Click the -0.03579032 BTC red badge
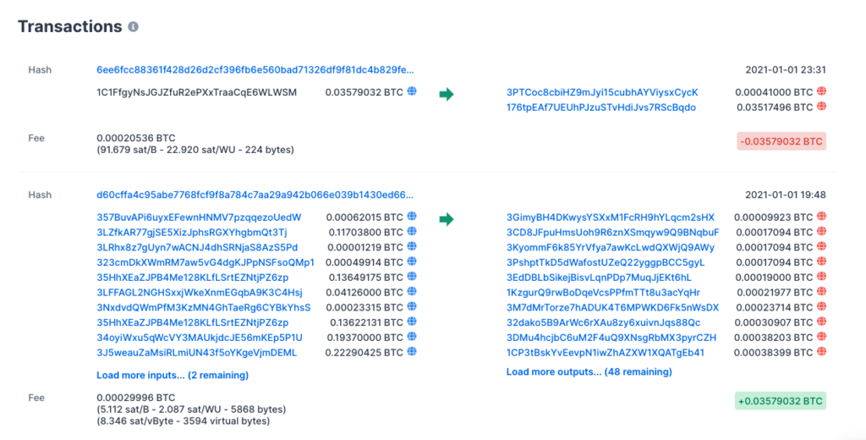The image size is (866, 440). pyautogui.click(x=781, y=141)
